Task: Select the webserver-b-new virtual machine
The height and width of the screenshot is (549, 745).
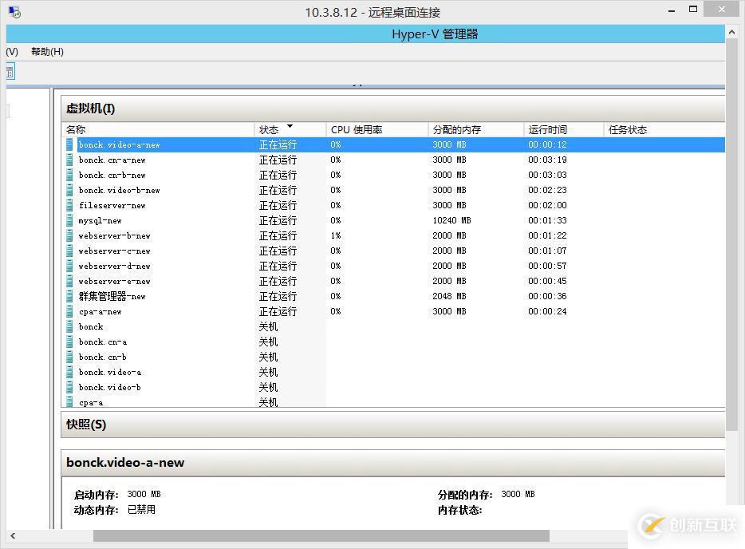Action: (393, 235)
